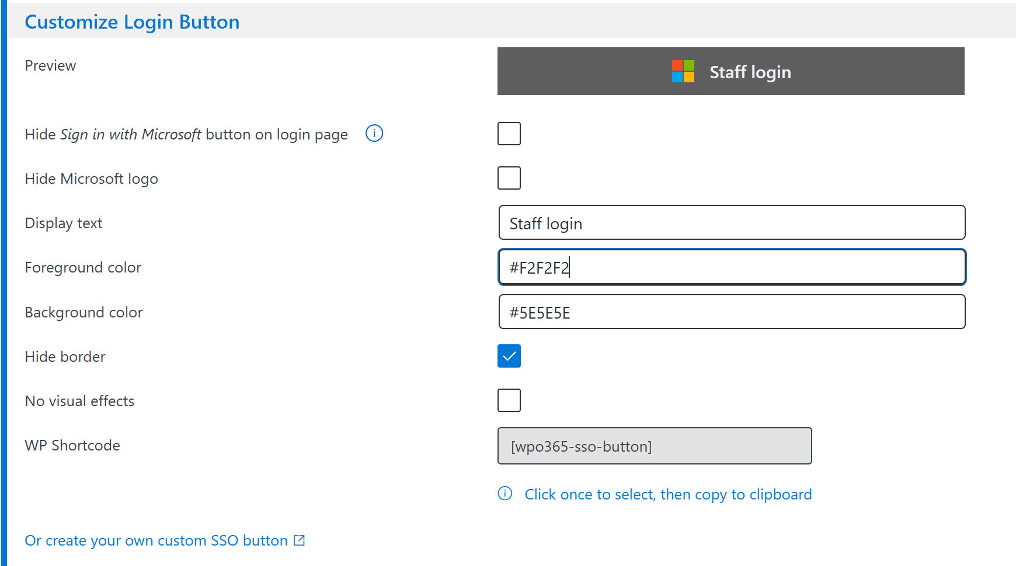The width and height of the screenshot is (1016, 566).
Task: Click the Background color field #5E5E5E
Action: pos(732,312)
